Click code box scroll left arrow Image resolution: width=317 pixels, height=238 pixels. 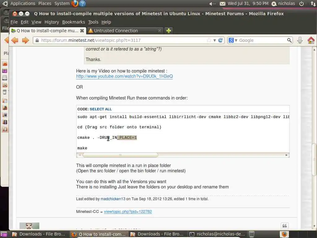pyautogui.click(x=80, y=155)
